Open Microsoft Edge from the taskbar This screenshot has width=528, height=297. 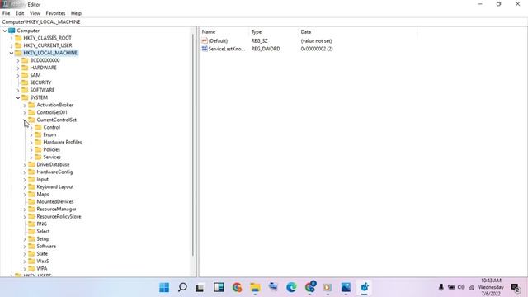291,287
